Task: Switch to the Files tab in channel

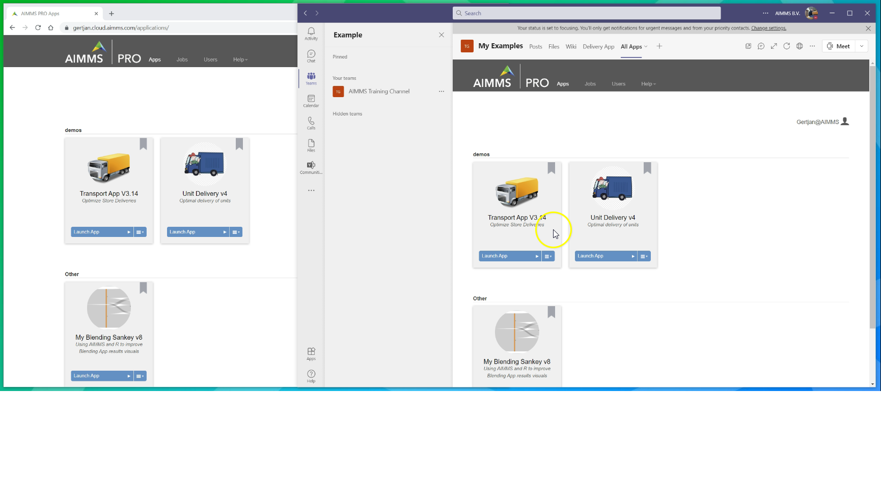Action: [554, 47]
